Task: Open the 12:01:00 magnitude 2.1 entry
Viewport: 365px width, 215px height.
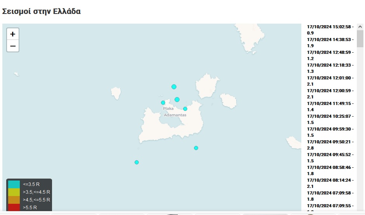Action: (x=330, y=81)
